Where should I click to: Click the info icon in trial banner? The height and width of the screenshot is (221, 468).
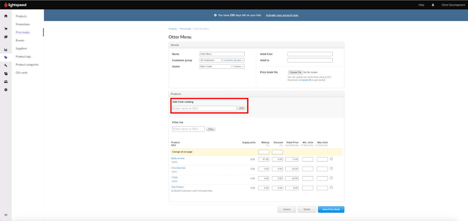pos(215,15)
